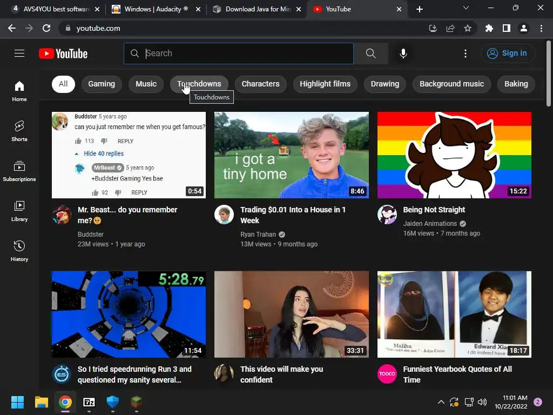Open Chrome extensions puzzle icon
The height and width of the screenshot is (415, 553).
pos(489,28)
